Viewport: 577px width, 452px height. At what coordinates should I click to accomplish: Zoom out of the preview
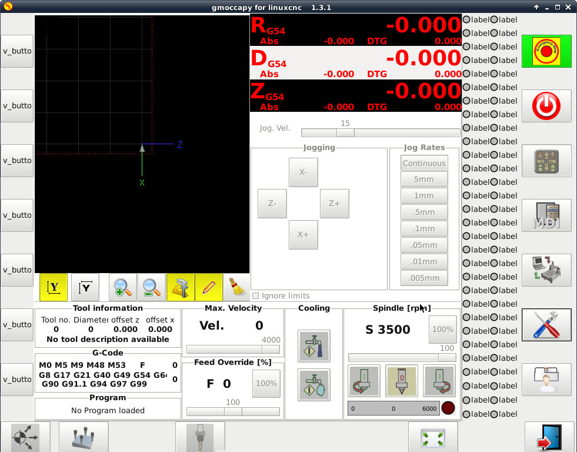click(x=152, y=287)
